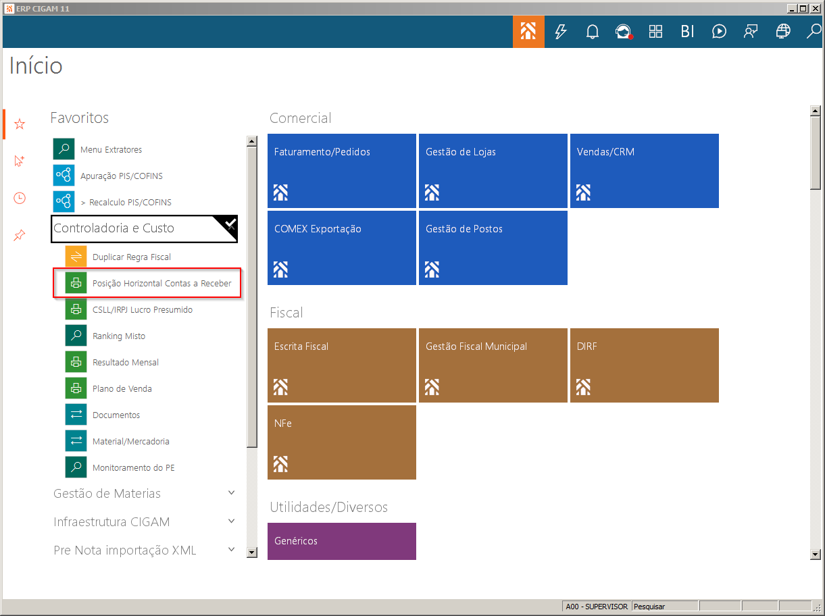Click the Material/Mercadoria label
Screen dimensions: 825x616
click(x=131, y=442)
